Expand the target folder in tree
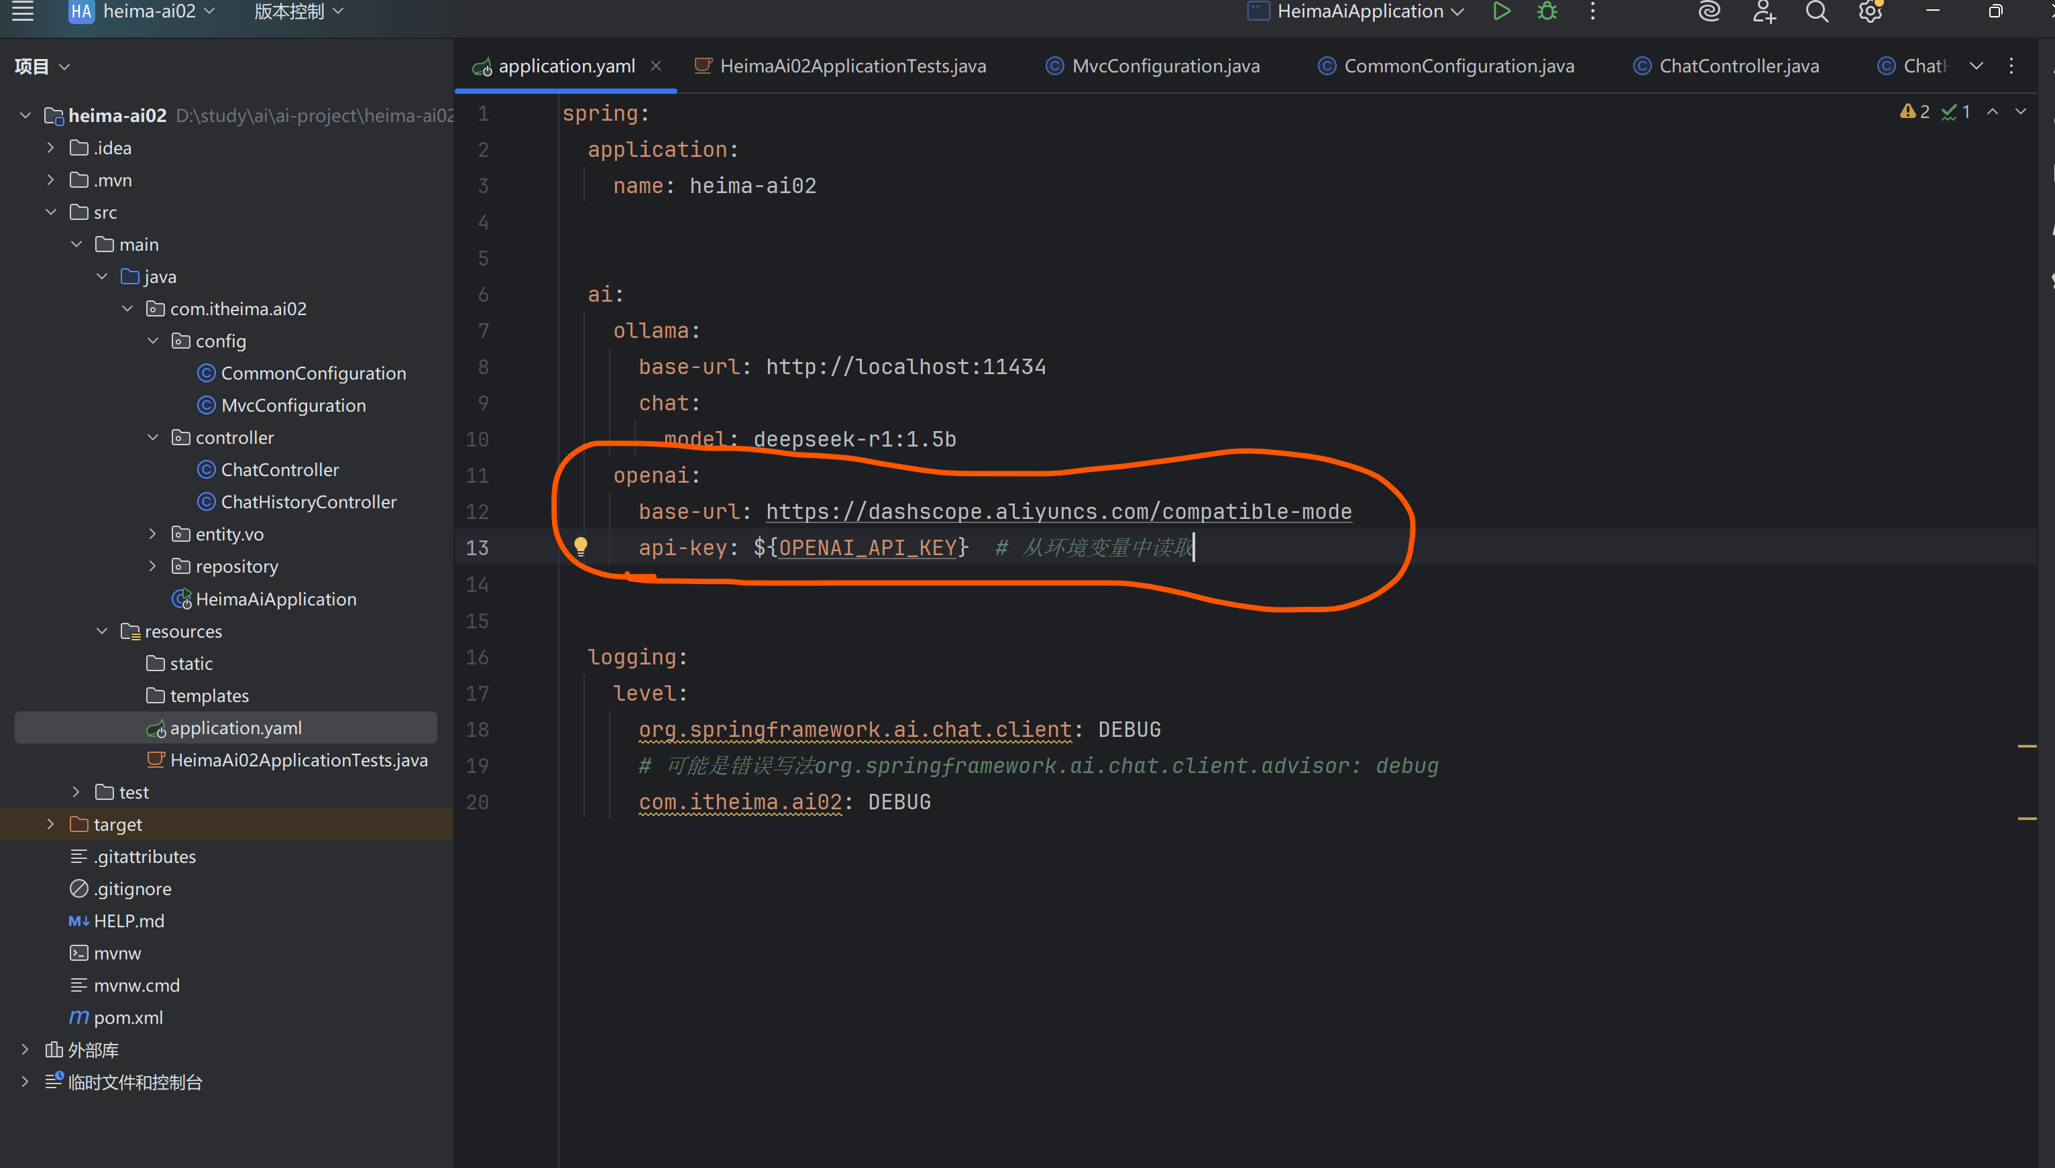The image size is (2055, 1168). (x=50, y=824)
